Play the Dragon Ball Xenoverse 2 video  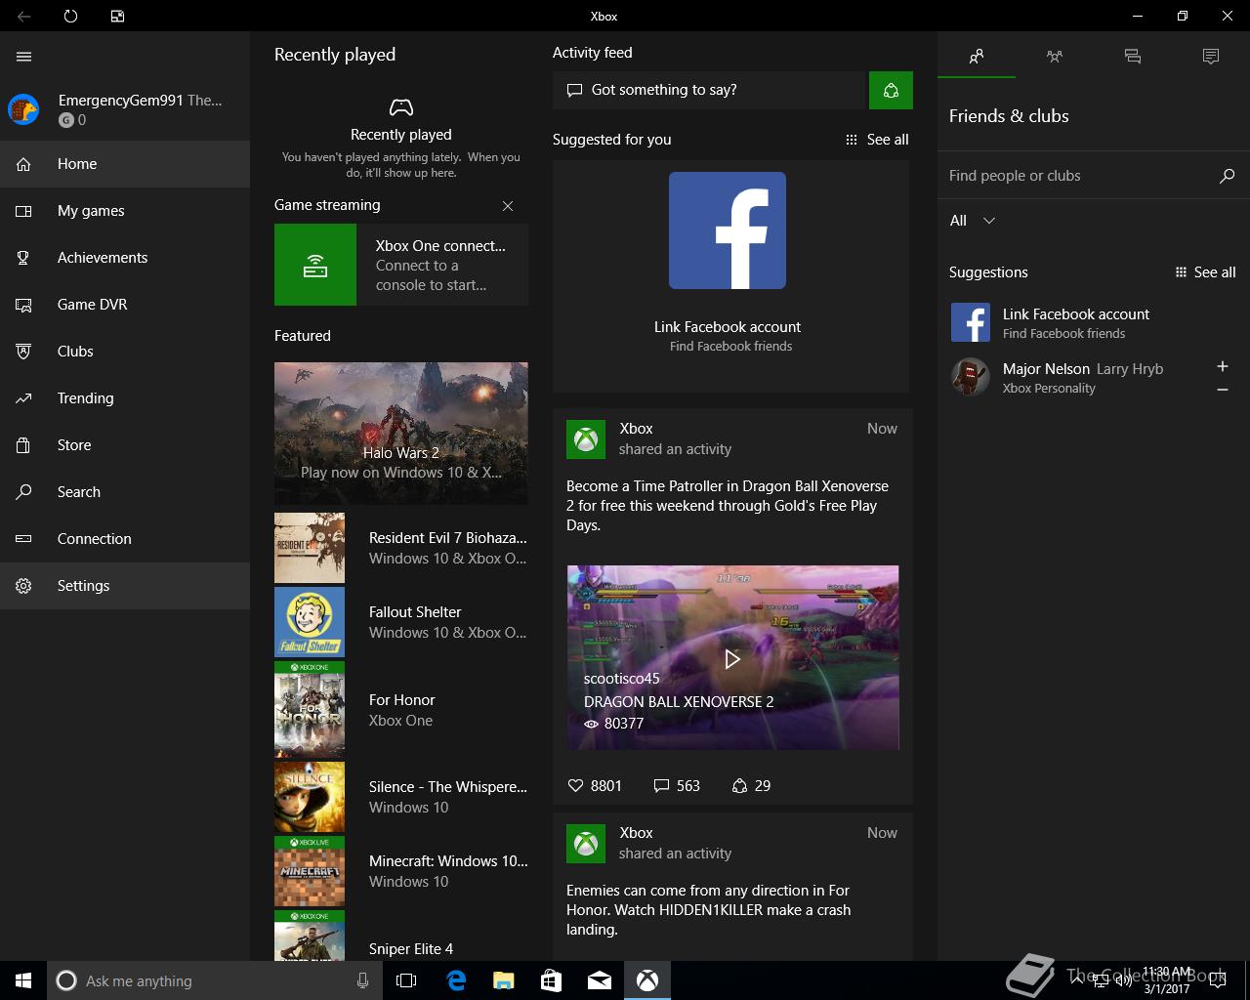click(x=732, y=659)
